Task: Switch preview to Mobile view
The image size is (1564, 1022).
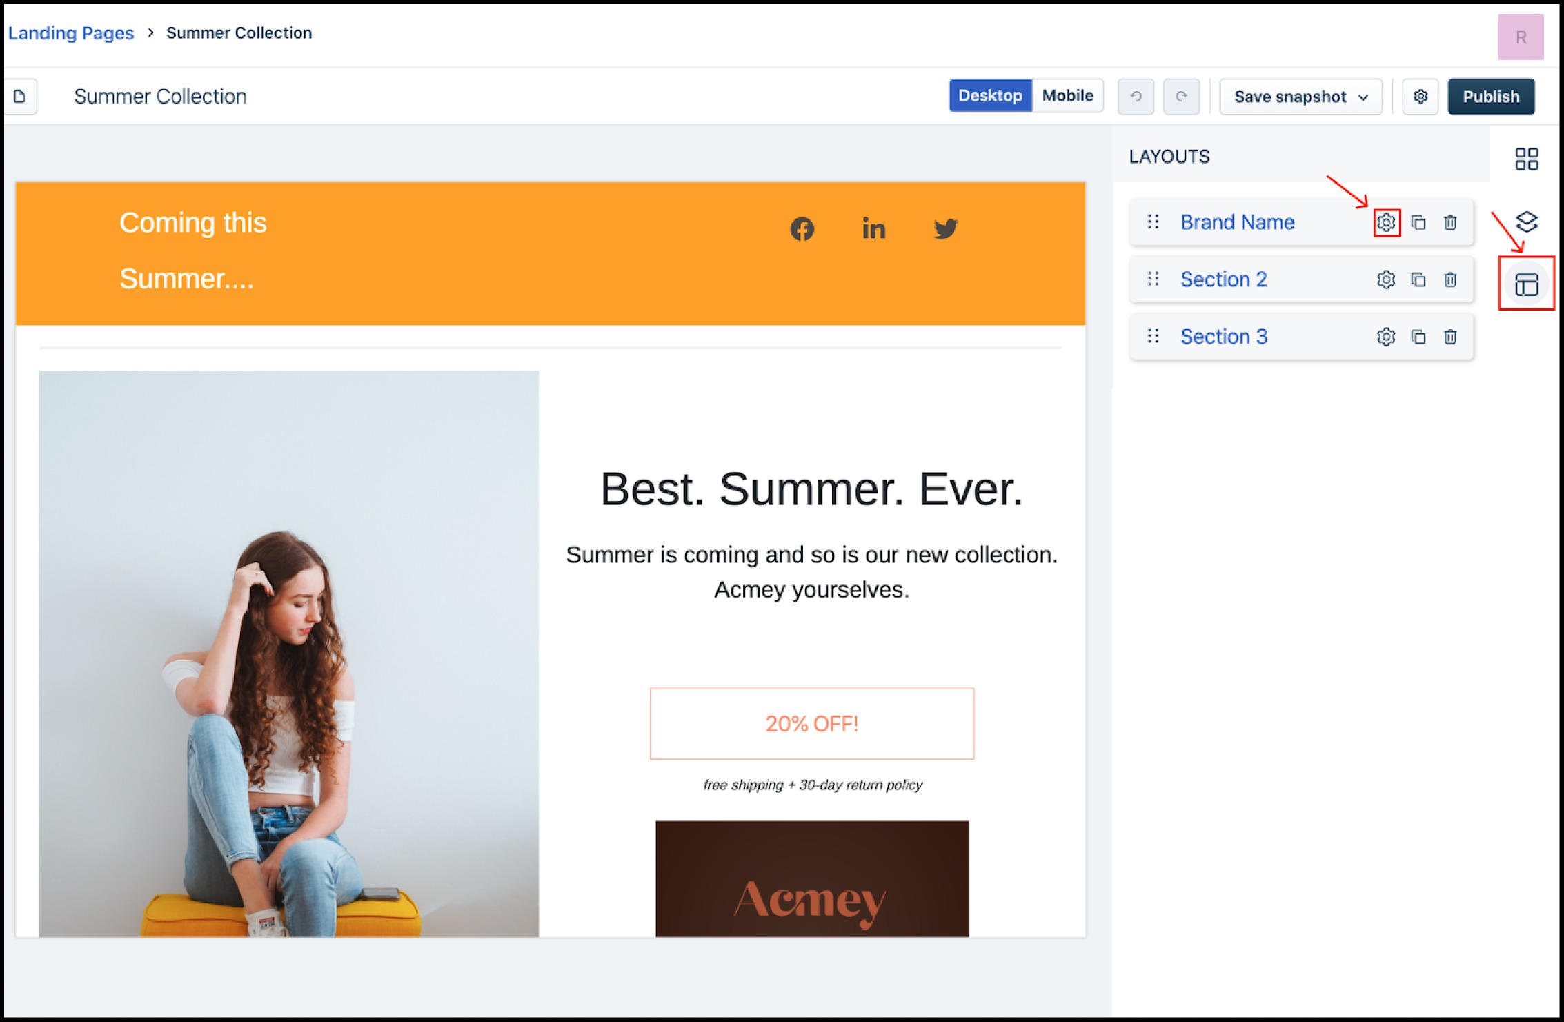Action: 1067,95
